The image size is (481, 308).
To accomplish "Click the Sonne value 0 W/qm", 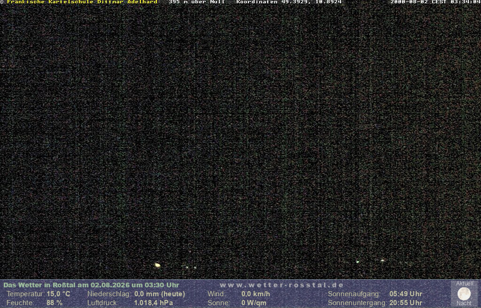I will 254,303.
